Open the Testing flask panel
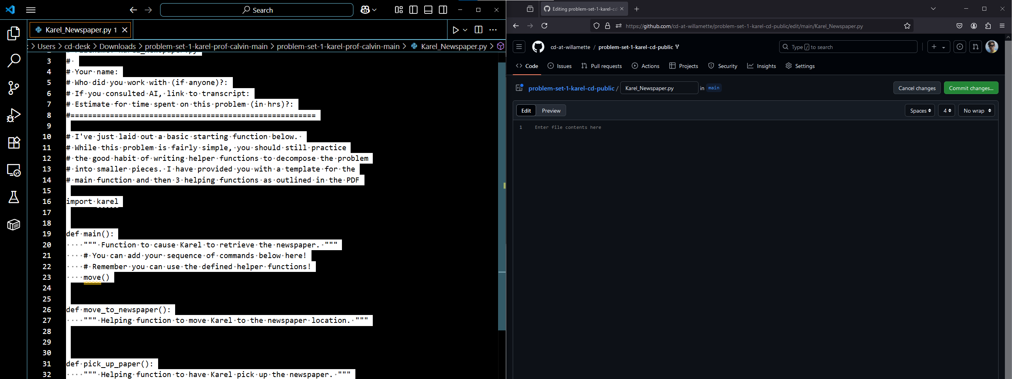The image size is (1012, 379). click(13, 197)
